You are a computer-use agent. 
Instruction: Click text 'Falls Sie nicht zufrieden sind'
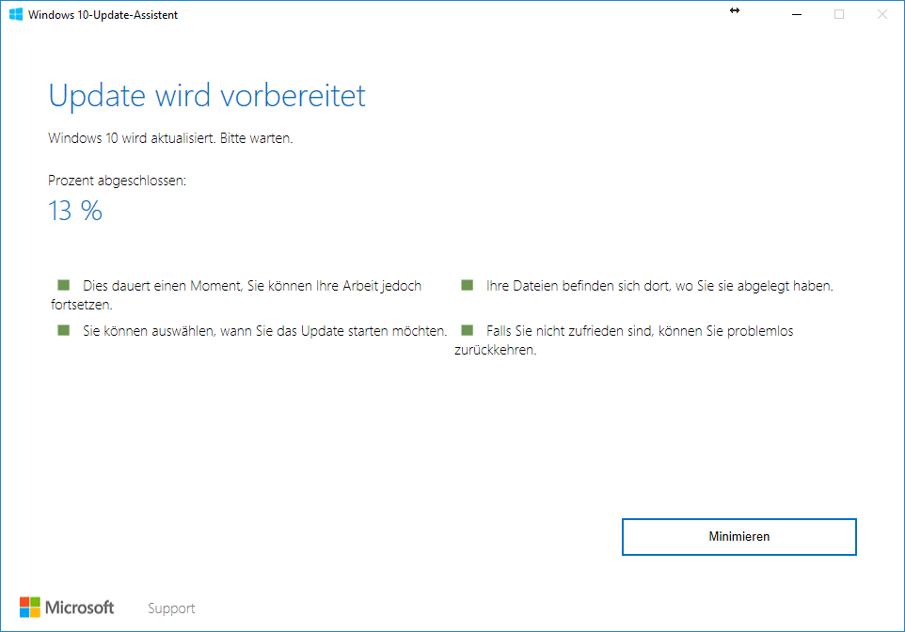[x=570, y=331]
